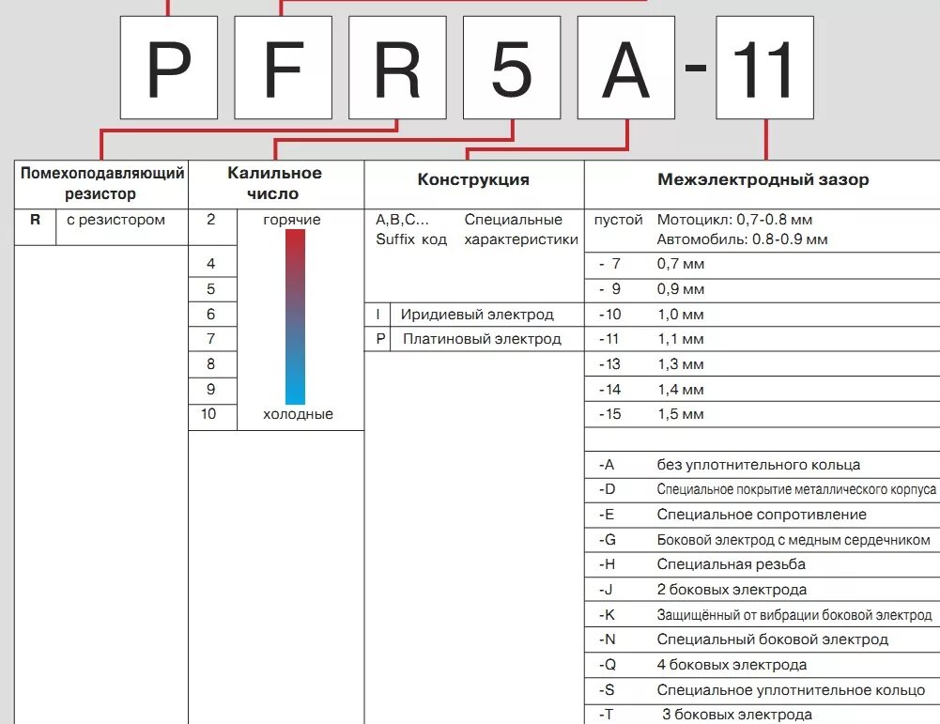Click heat rating number '9' in heat column

click(211, 389)
